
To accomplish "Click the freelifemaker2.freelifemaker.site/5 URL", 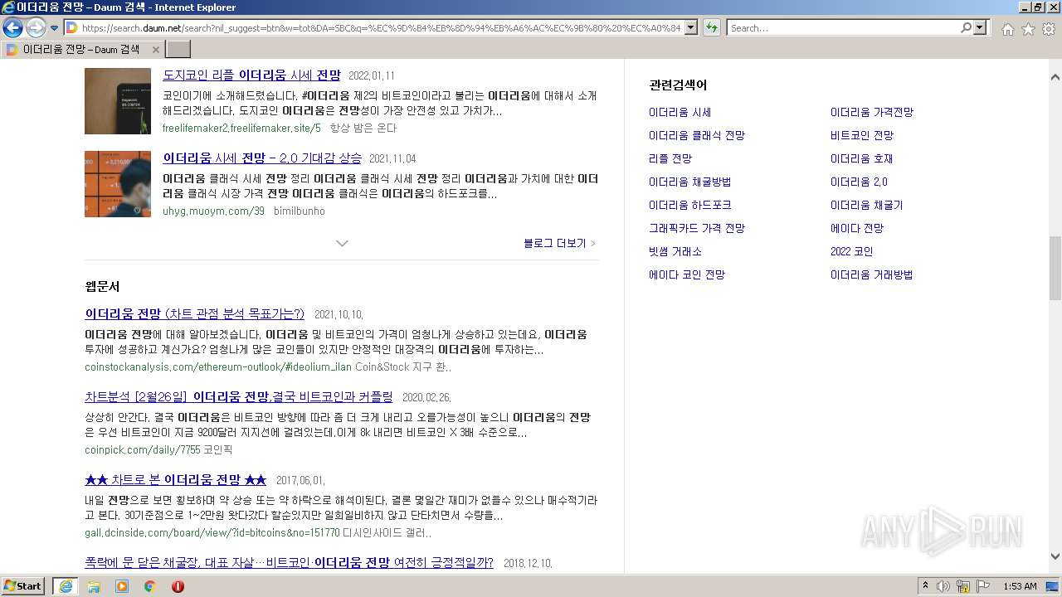I will (x=241, y=128).
